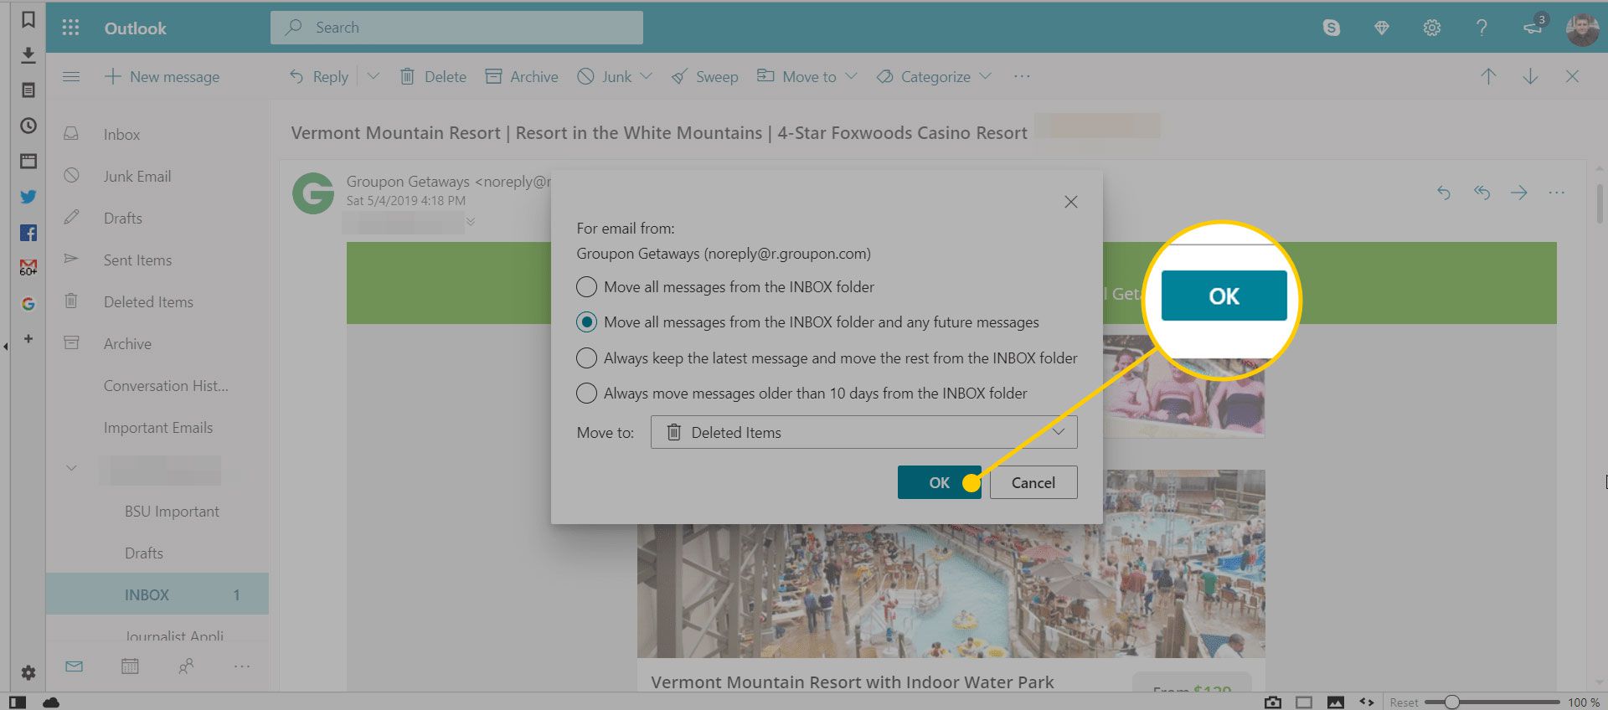Viewport: 1608px width, 710px height.
Task: Cancel the sweep dialog
Action: point(1033,482)
